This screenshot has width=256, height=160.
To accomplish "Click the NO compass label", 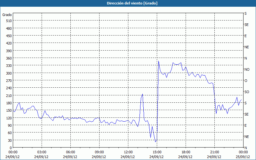I will coord(247,69).
